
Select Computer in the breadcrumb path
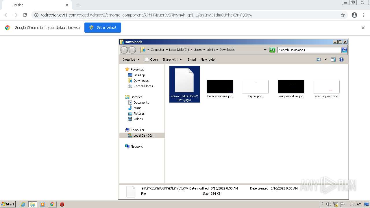click(157, 50)
